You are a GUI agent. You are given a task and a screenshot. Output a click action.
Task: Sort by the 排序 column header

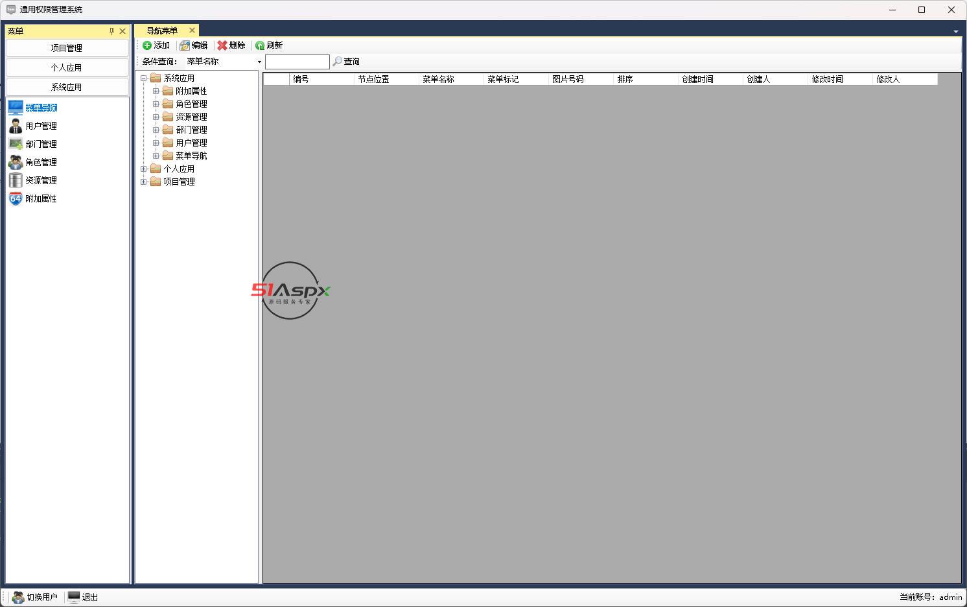click(x=646, y=79)
